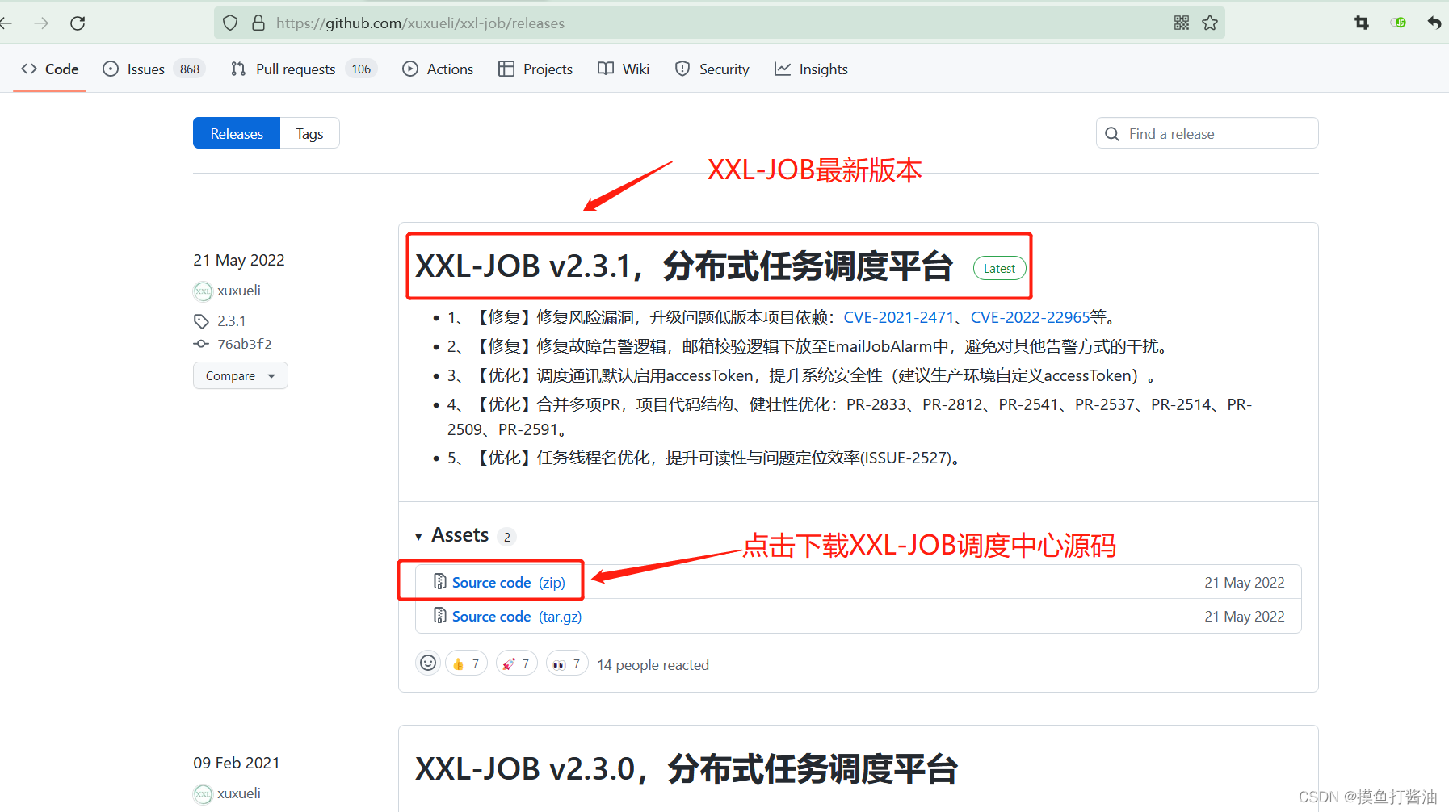Open commit 76ab3f2 link
Viewport: 1449px width, 812px height.
(245, 344)
